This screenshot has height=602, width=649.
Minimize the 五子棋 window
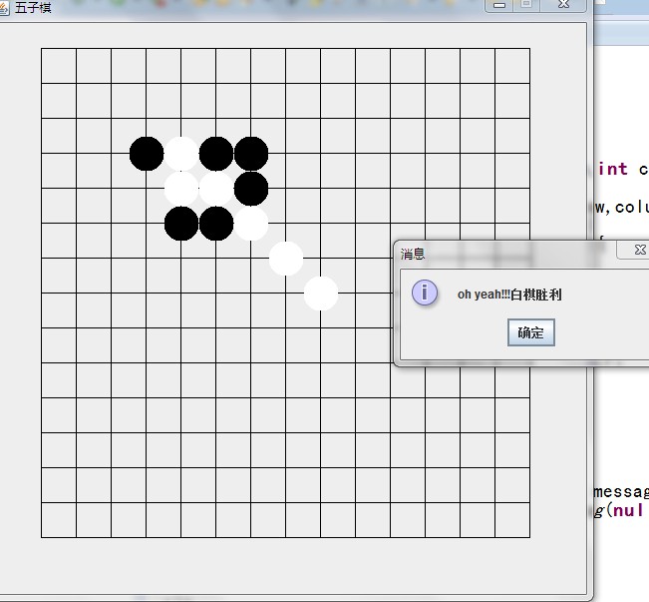pyautogui.click(x=499, y=5)
